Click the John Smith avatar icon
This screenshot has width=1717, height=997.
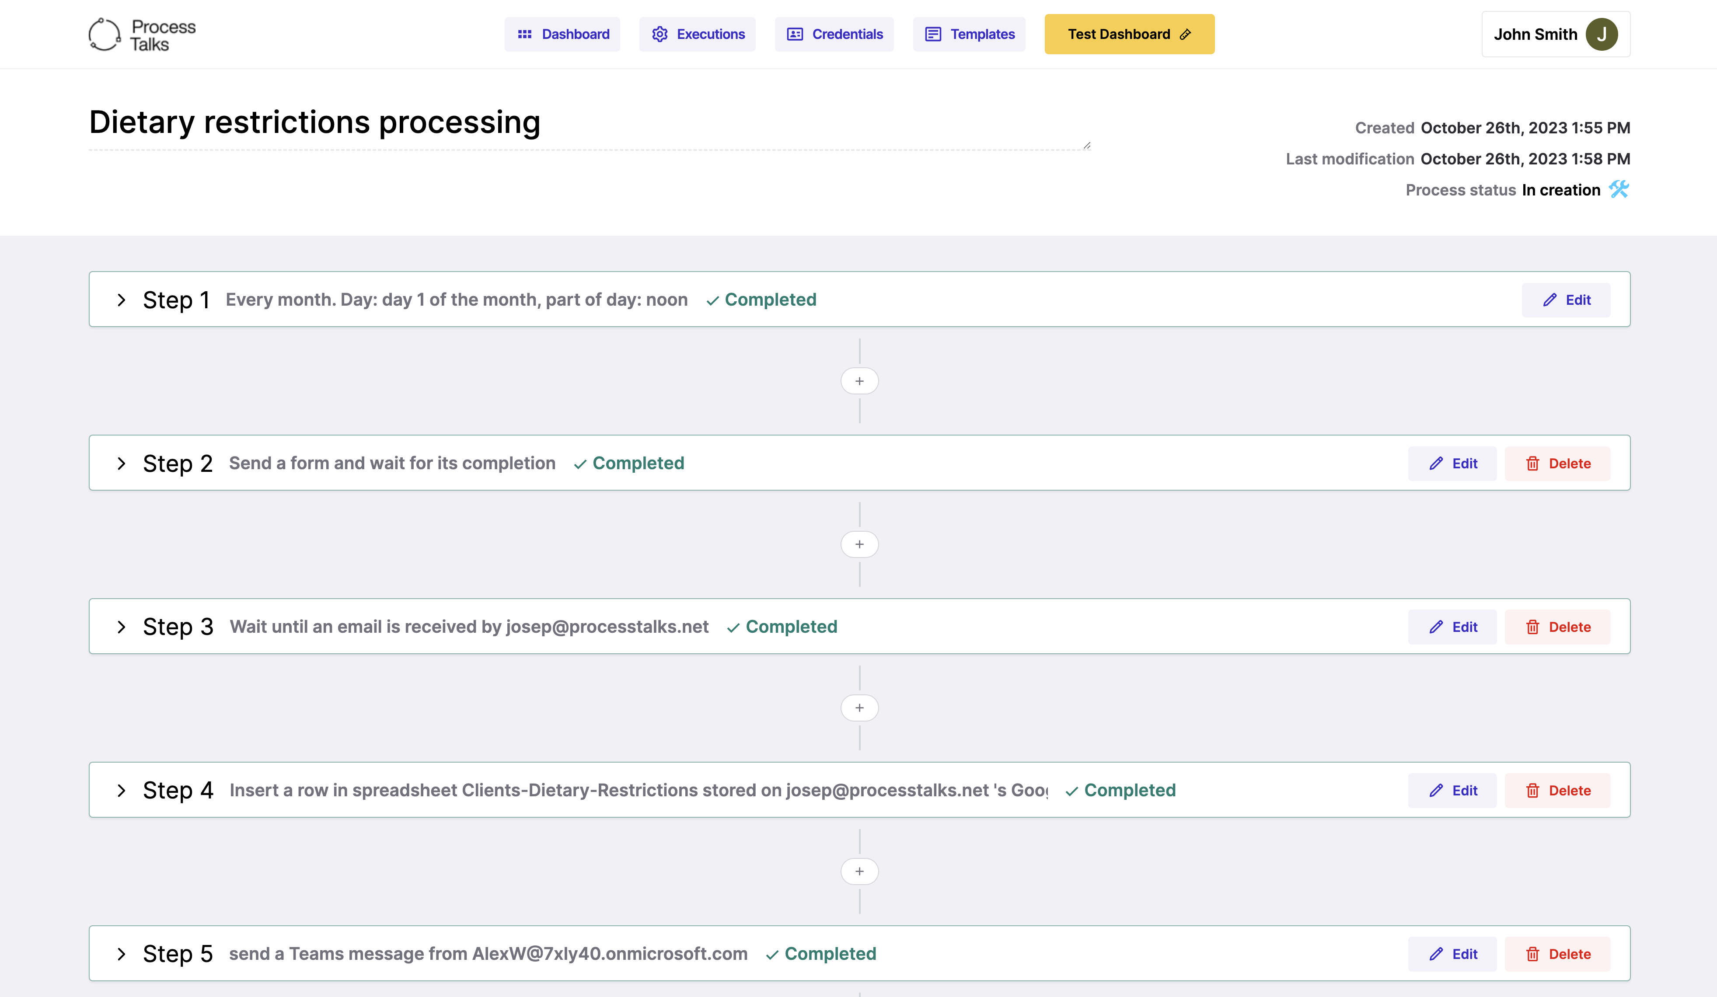1601,34
